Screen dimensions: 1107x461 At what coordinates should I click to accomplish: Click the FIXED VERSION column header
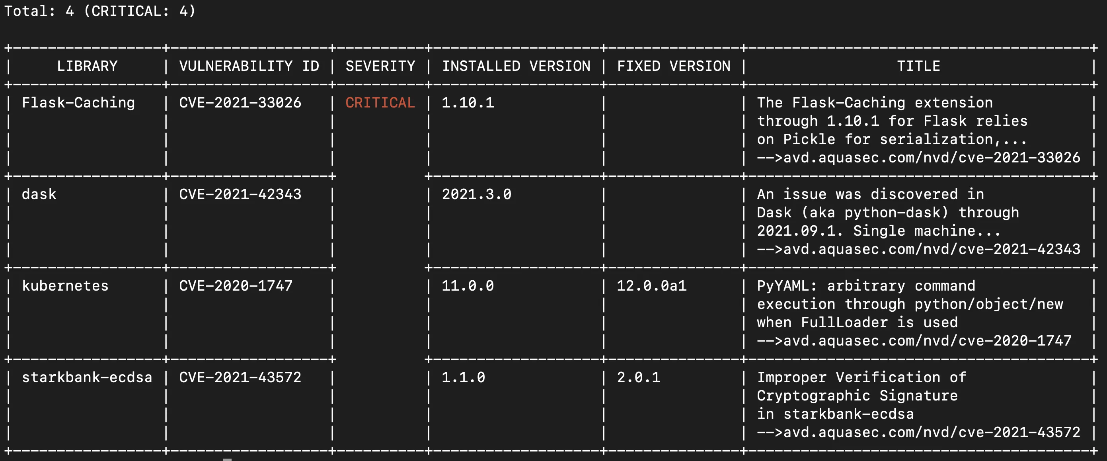[674, 66]
